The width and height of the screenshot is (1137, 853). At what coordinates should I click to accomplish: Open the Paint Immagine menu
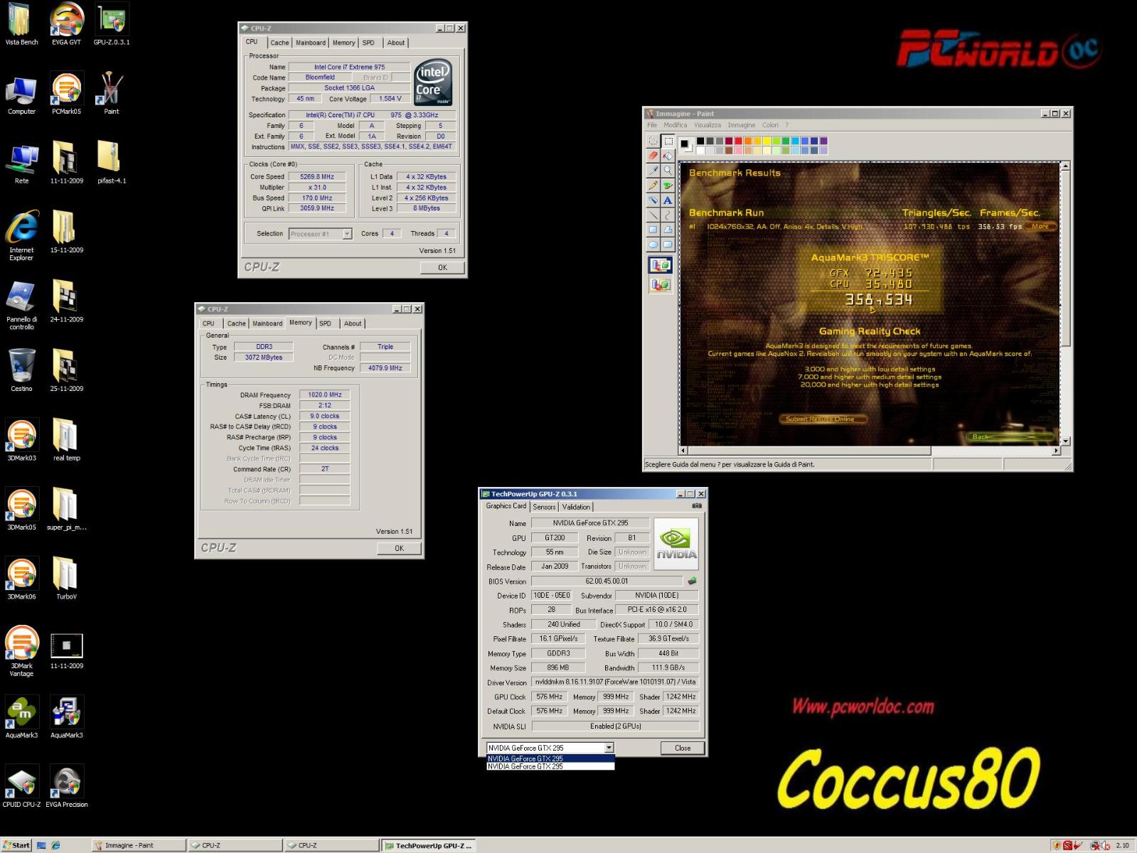pos(742,125)
